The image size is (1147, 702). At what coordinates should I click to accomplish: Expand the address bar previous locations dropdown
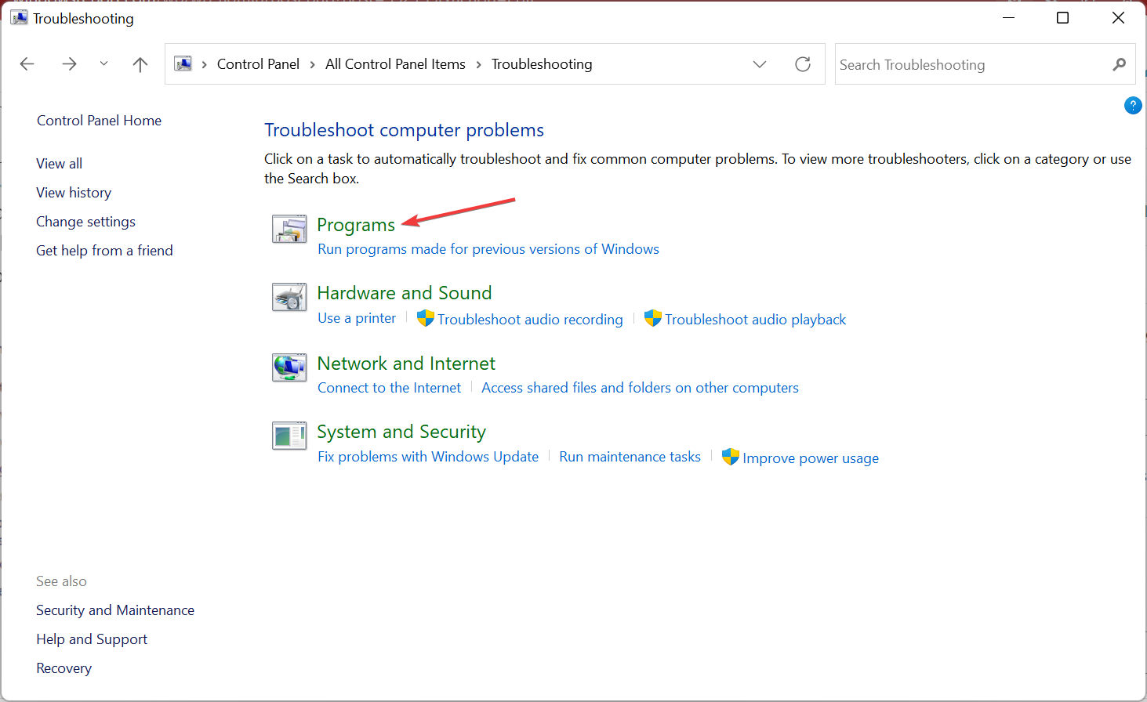pos(760,64)
